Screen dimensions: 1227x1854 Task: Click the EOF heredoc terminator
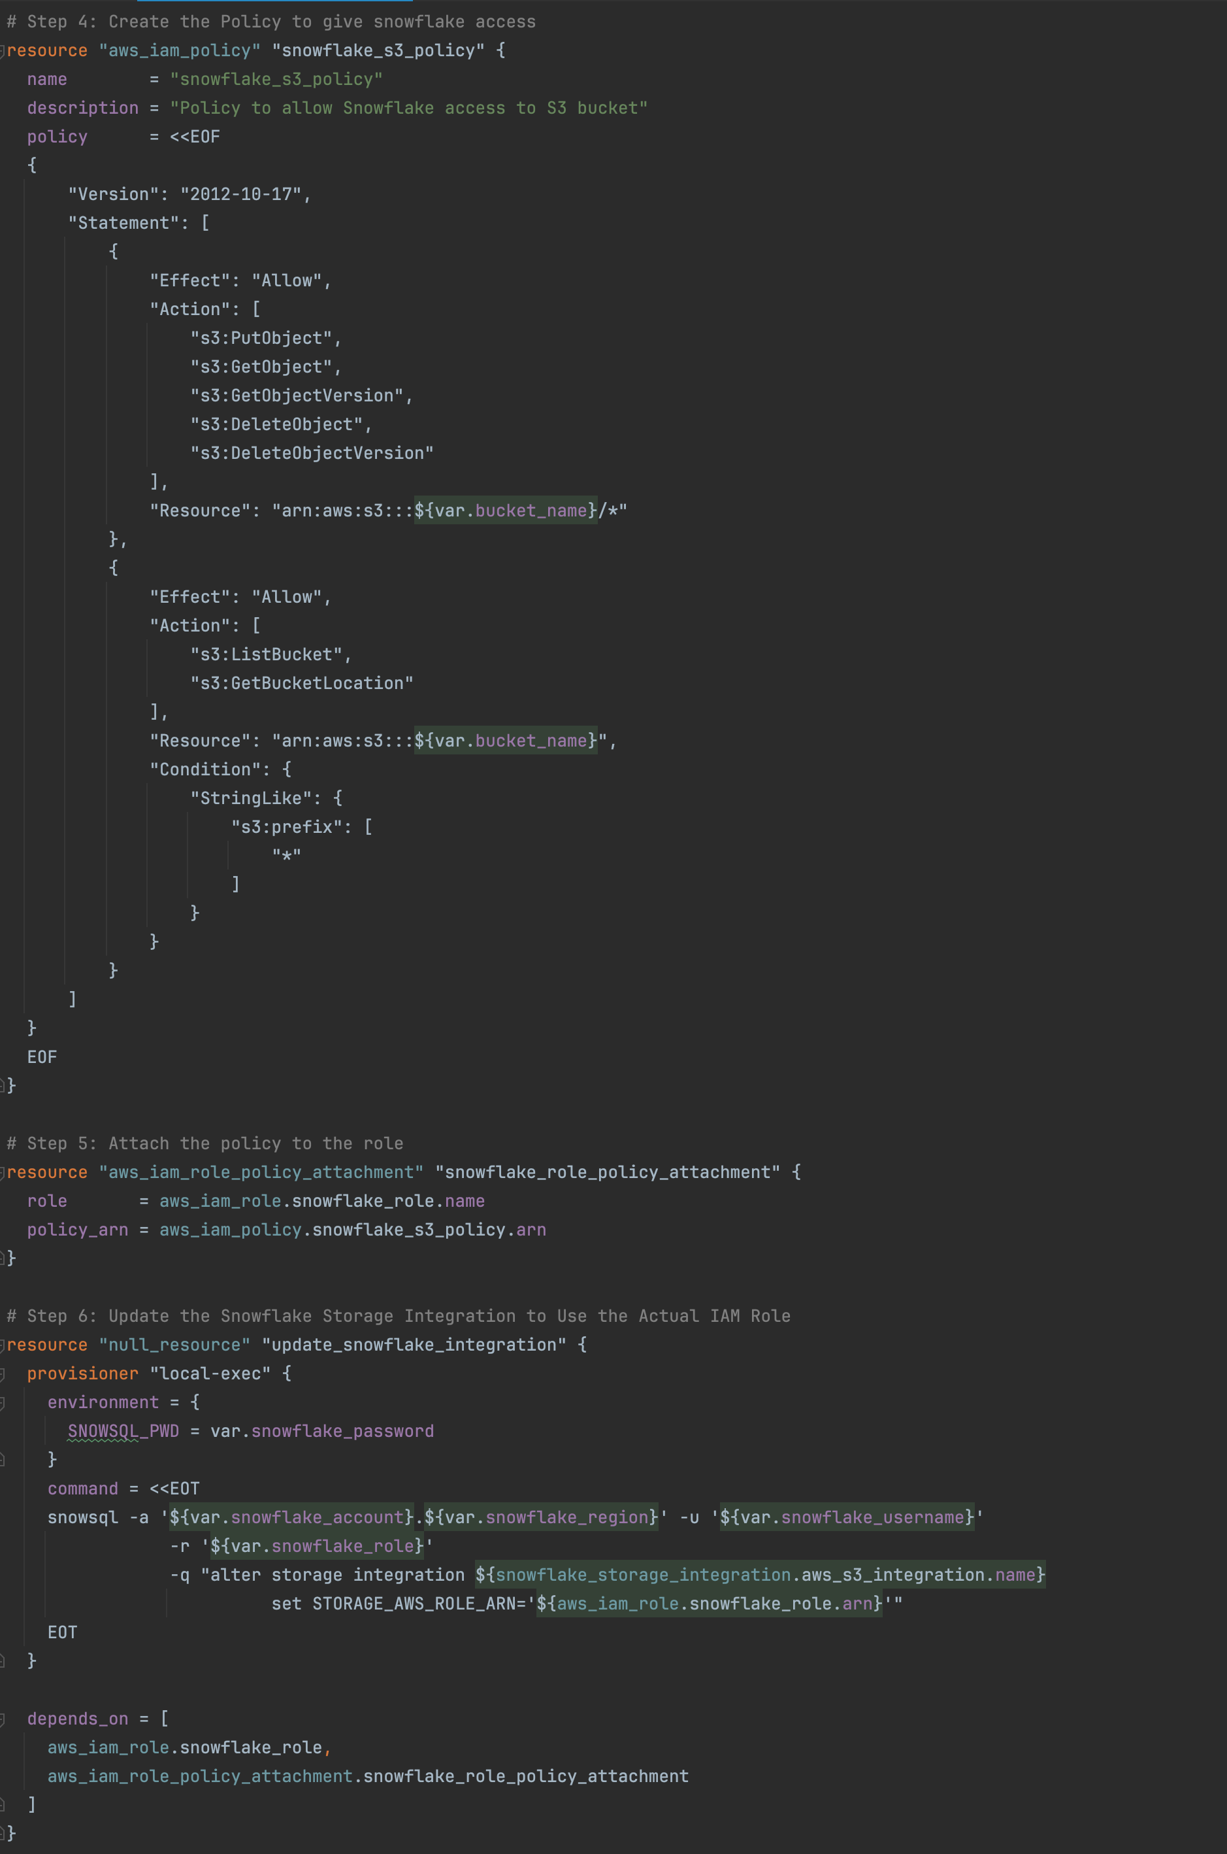coord(42,1058)
